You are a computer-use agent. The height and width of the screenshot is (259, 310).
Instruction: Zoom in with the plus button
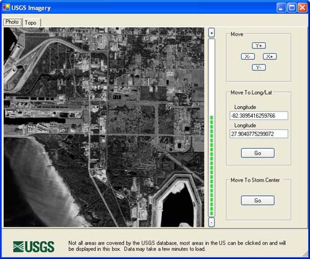pyautogui.click(x=211, y=33)
